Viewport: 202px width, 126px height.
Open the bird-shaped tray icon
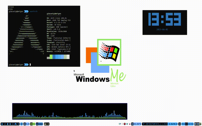(120, 124)
